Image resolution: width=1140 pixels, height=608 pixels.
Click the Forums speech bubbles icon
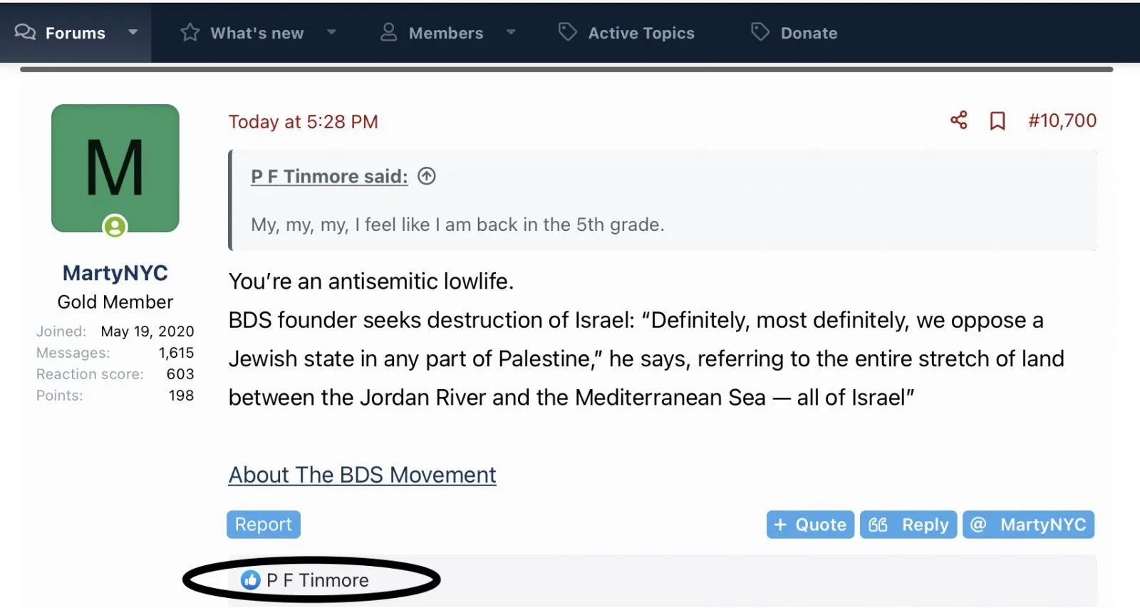coord(25,33)
